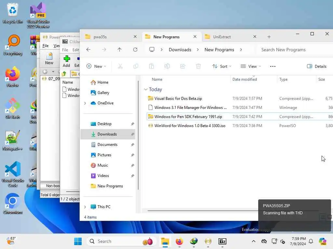Close the UniExtract tab
This screenshot has height=249, width=333.
point(255,37)
